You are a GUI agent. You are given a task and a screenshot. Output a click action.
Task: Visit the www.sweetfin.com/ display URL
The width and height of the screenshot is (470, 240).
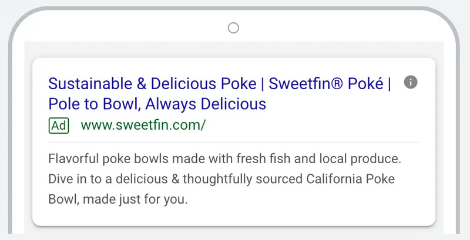(x=143, y=125)
